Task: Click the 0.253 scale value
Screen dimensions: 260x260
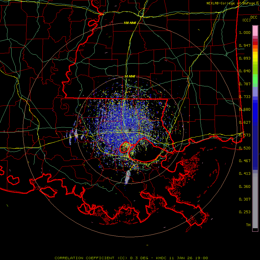Action: tap(245, 212)
